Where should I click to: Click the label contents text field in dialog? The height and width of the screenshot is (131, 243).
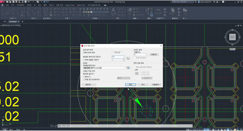pos(104,68)
